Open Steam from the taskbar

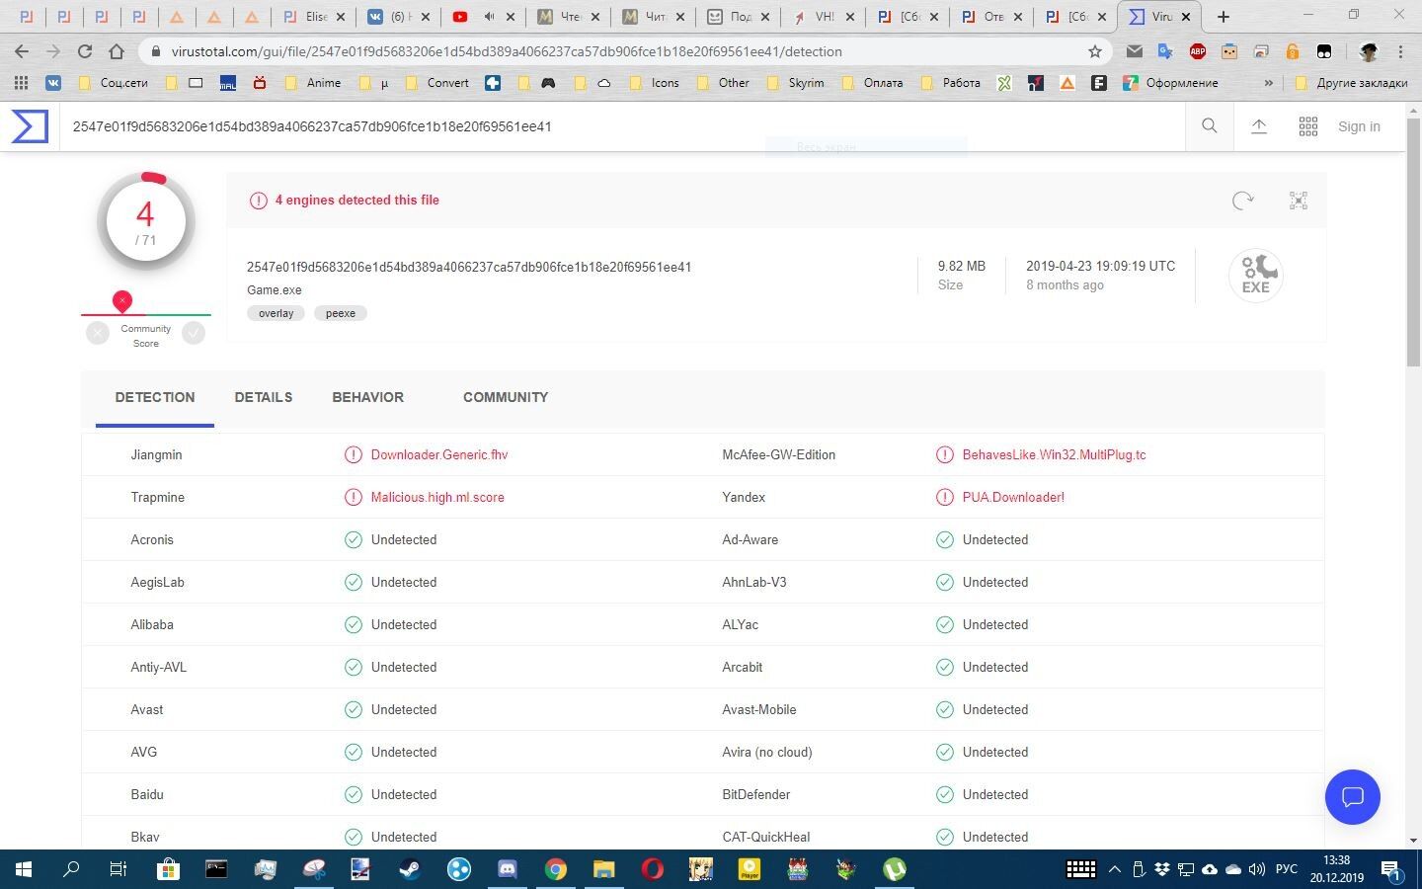[x=410, y=869]
